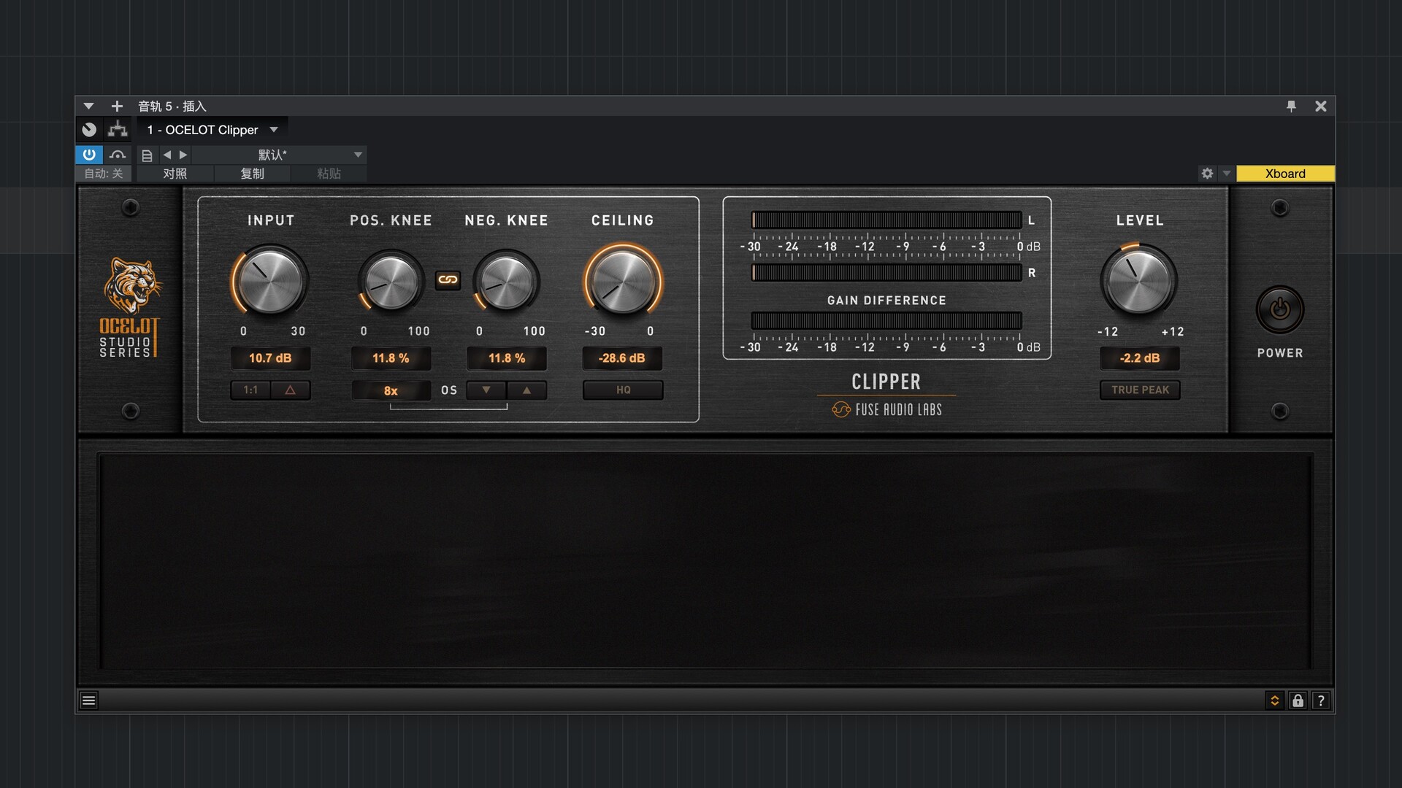Click the Fuse Audio Labs logo
Screen dimensions: 1402x788
(x=886, y=409)
